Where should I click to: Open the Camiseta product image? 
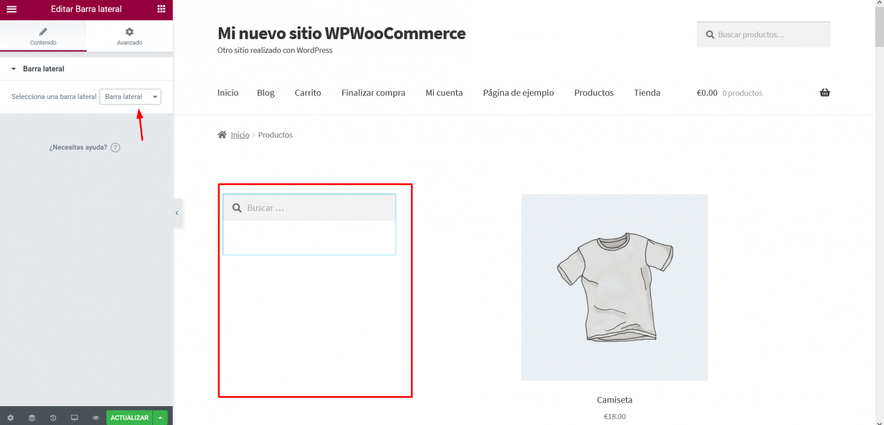coord(615,288)
